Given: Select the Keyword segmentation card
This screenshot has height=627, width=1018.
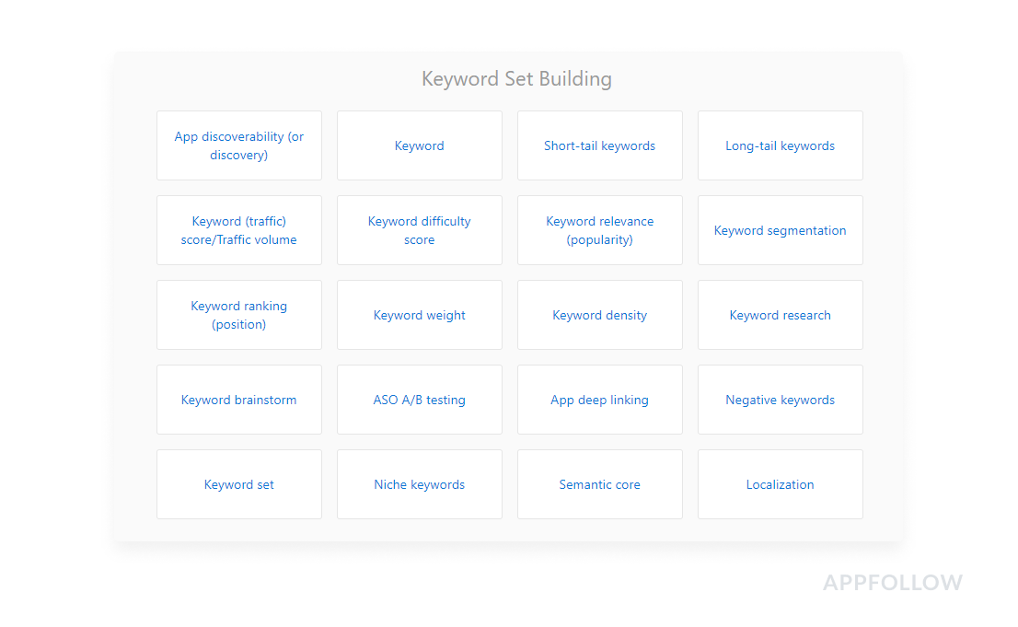Looking at the screenshot, I should [781, 230].
